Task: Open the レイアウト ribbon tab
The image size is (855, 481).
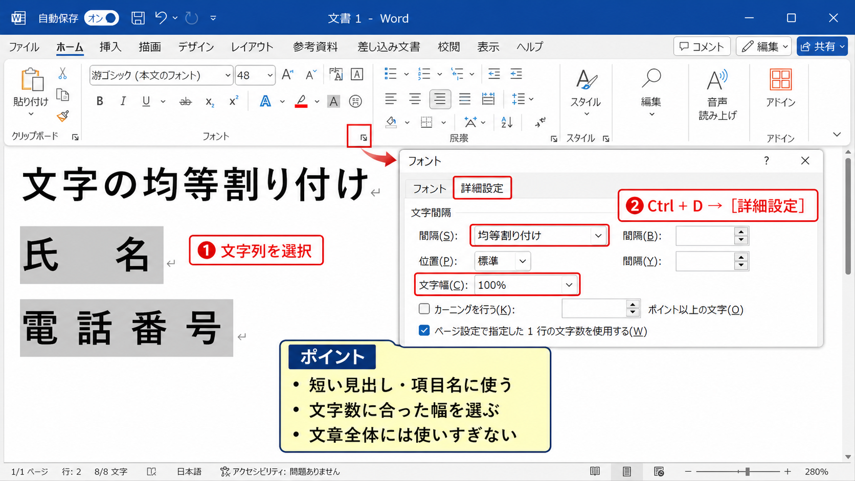Action: (252, 47)
